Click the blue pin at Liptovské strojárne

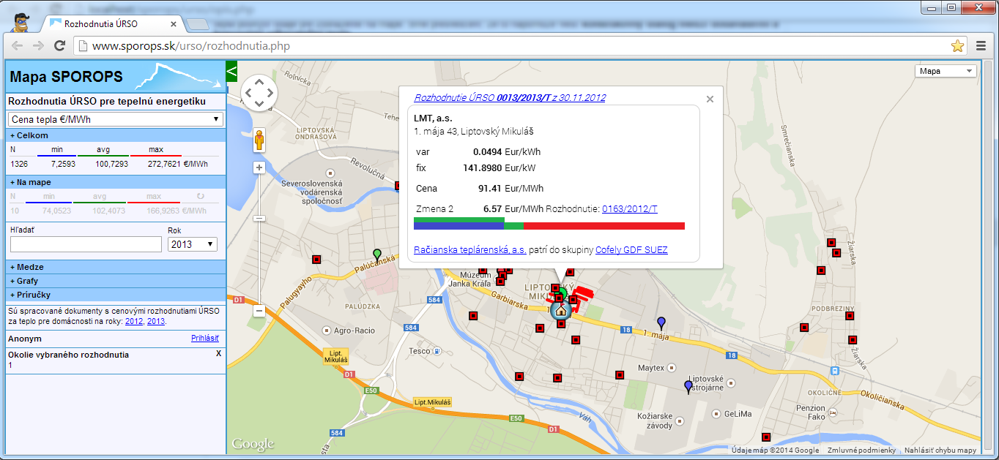[x=688, y=387]
